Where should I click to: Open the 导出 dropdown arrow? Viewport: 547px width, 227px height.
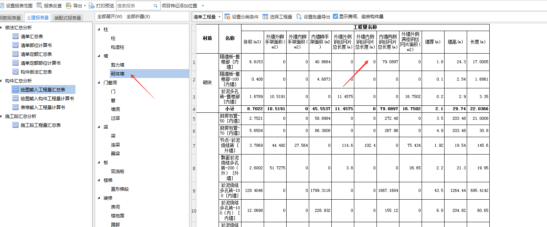tap(85, 6)
